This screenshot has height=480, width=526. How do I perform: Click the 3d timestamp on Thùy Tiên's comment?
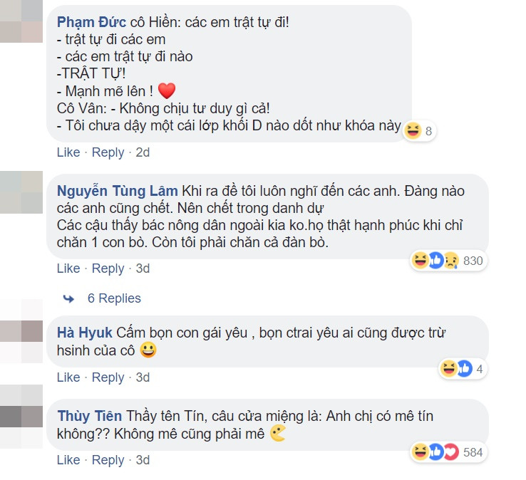pos(143,460)
